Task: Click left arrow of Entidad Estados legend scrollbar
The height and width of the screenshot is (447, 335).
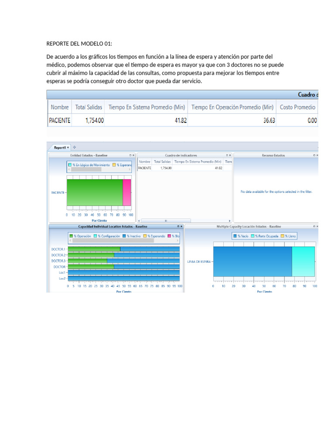Action: (69, 169)
